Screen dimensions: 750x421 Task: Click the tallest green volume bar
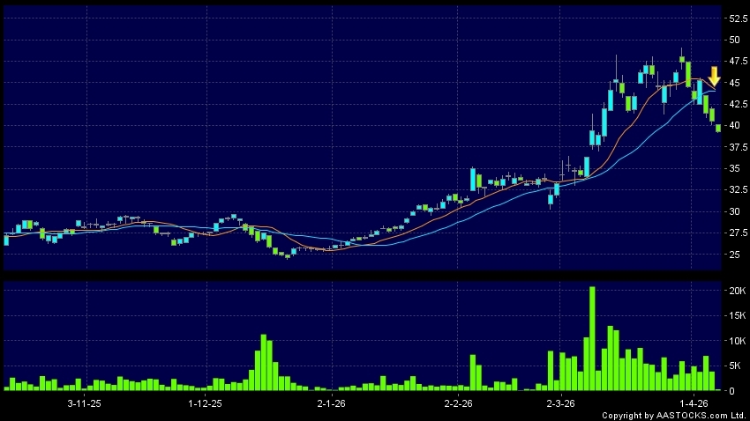(592, 338)
